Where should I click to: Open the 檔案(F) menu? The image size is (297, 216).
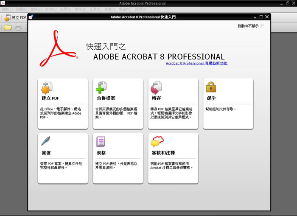(x=7, y=9)
